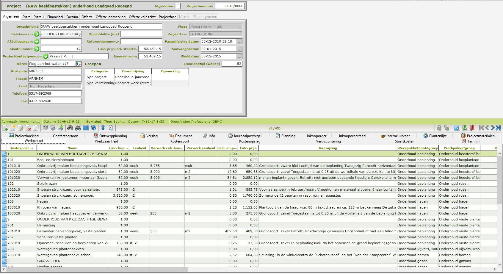Click the binoculars search icon
The image size is (503, 274).
[70, 128]
